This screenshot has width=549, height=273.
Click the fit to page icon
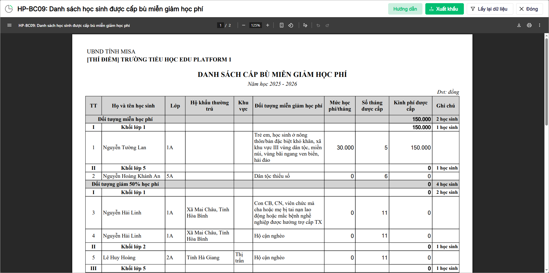pyautogui.click(x=282, y=25)
